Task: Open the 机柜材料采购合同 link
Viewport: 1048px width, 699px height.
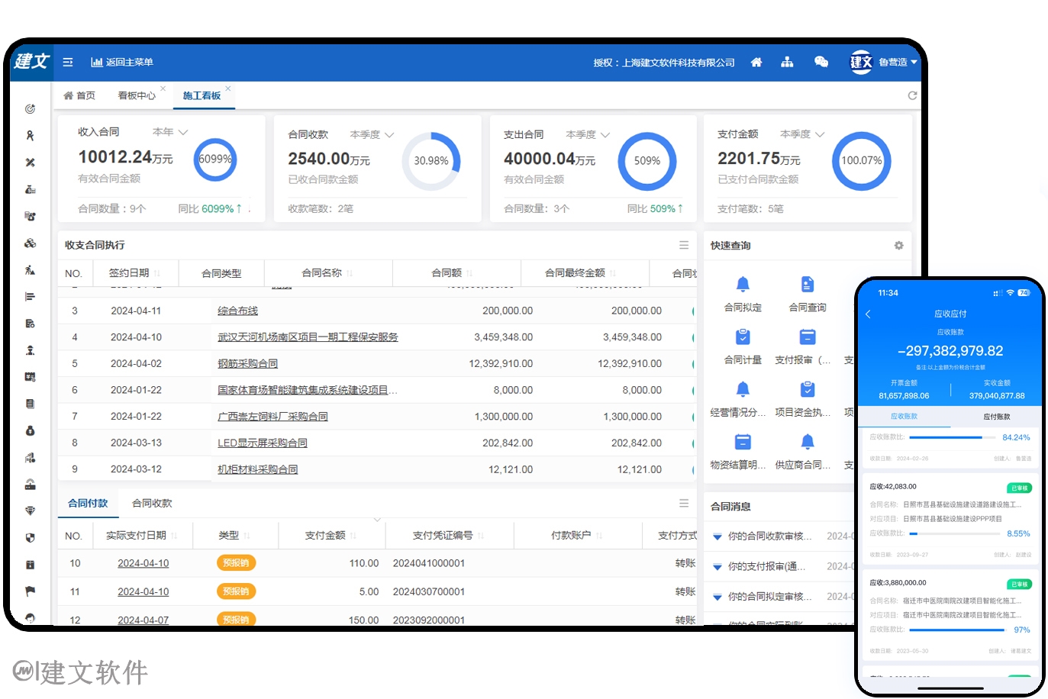Action: pyautogui.click(x=257, y=469)
